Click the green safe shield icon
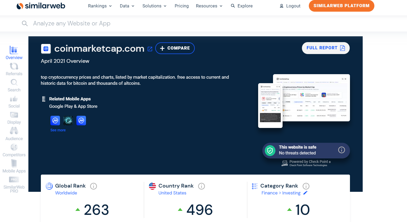This screenshot has width=407, height=222. point(270,150)
